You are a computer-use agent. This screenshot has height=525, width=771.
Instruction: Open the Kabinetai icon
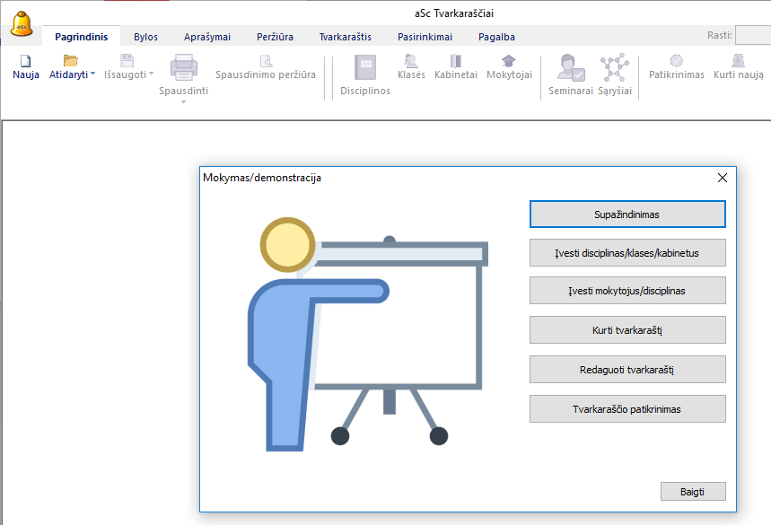point(456,61)
